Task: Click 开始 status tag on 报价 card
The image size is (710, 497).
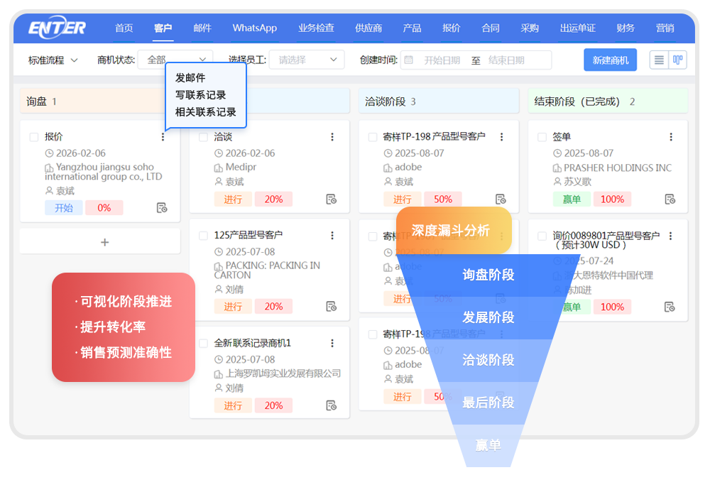Action: [x=64, y=208]
